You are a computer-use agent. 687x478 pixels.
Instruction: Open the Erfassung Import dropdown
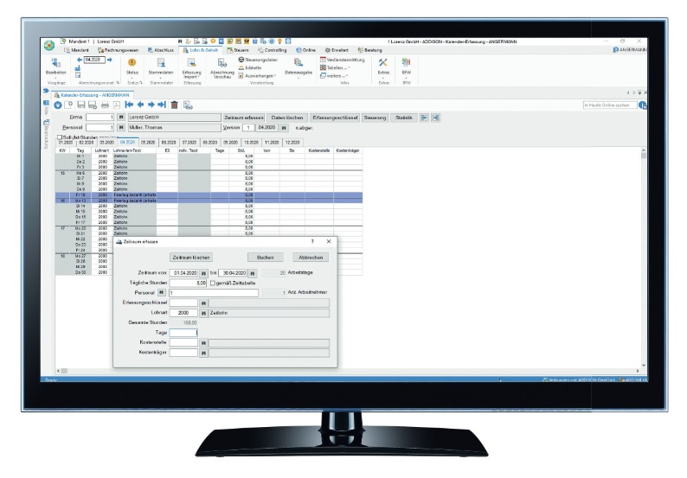pos(191,75)
